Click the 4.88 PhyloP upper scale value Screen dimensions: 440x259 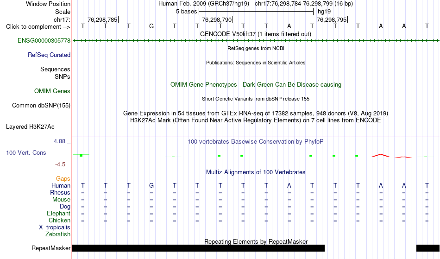click(x=60, y=141)
